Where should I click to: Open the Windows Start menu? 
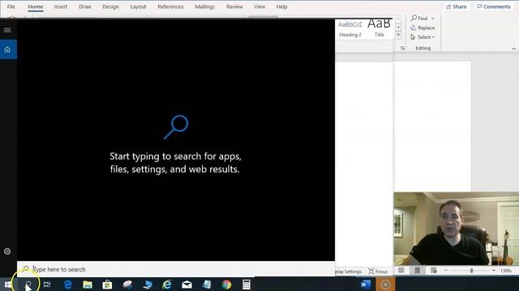pyautogui.click(x=7, y=284)
